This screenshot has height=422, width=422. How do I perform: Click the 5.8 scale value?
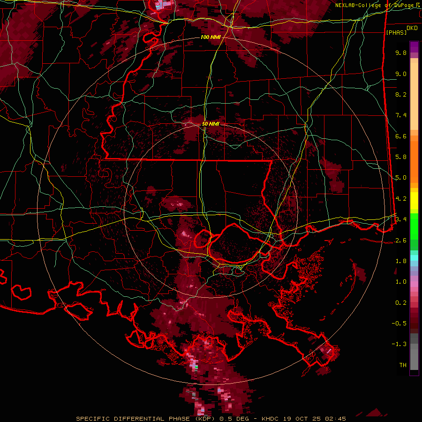point(401,157)
